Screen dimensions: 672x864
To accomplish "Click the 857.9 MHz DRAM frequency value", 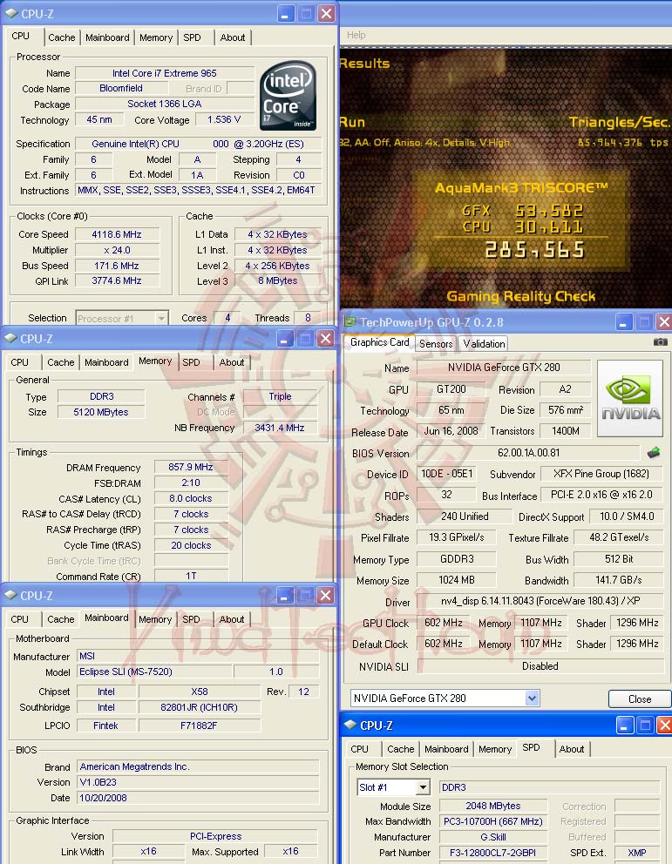I will pyautogui.click(x=191, y=467).
